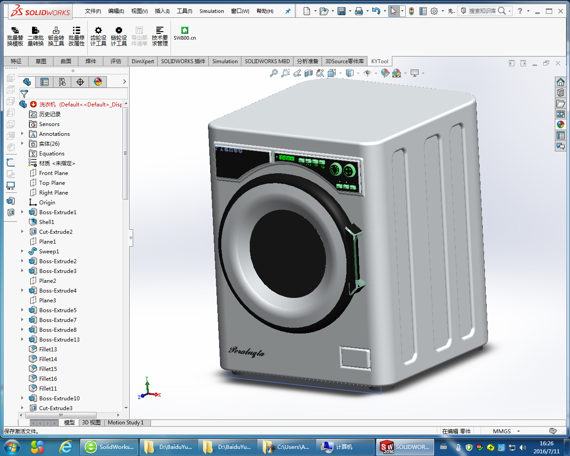Switch to the 曲面 tab
This screenshot has width=570, height=456.
[x=66, y=61]
